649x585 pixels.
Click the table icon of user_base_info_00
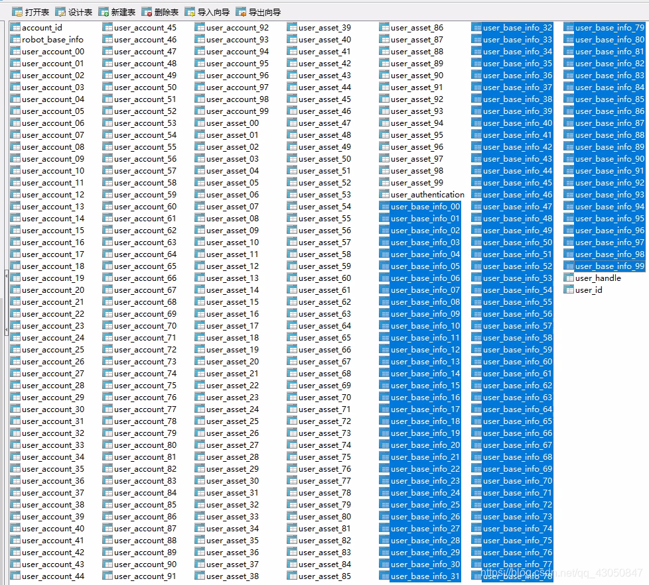point(384,207)
